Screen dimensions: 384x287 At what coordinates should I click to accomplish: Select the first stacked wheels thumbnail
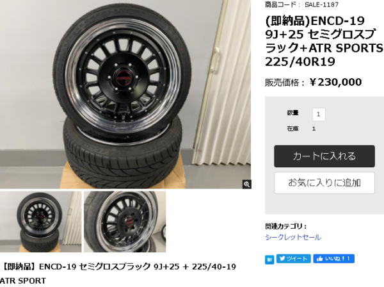[x=41, y=222]
